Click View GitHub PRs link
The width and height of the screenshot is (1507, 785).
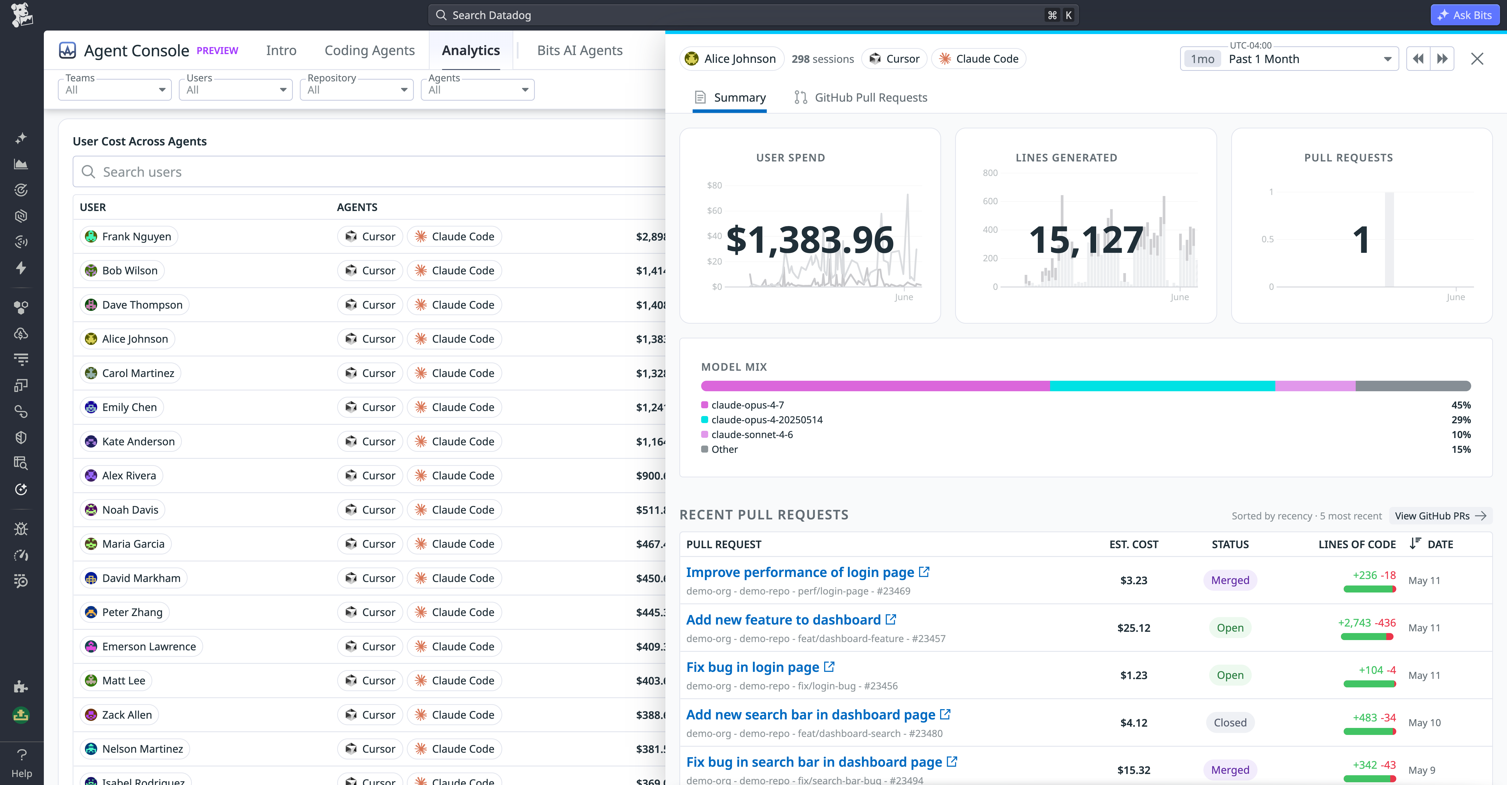tap(1440, 516)
